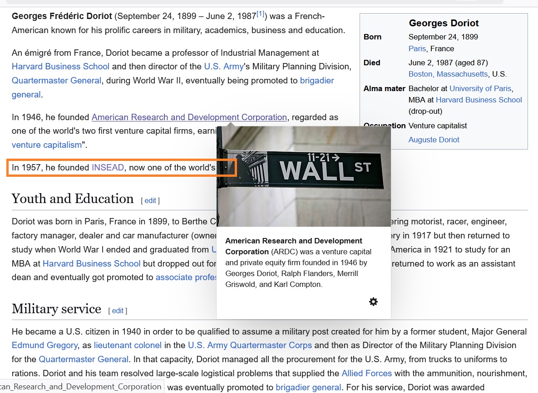Image resolution: width=538 pixels, height=393 pixels.
Task: Edit the Military service section
Action: (x=118, y=311)
